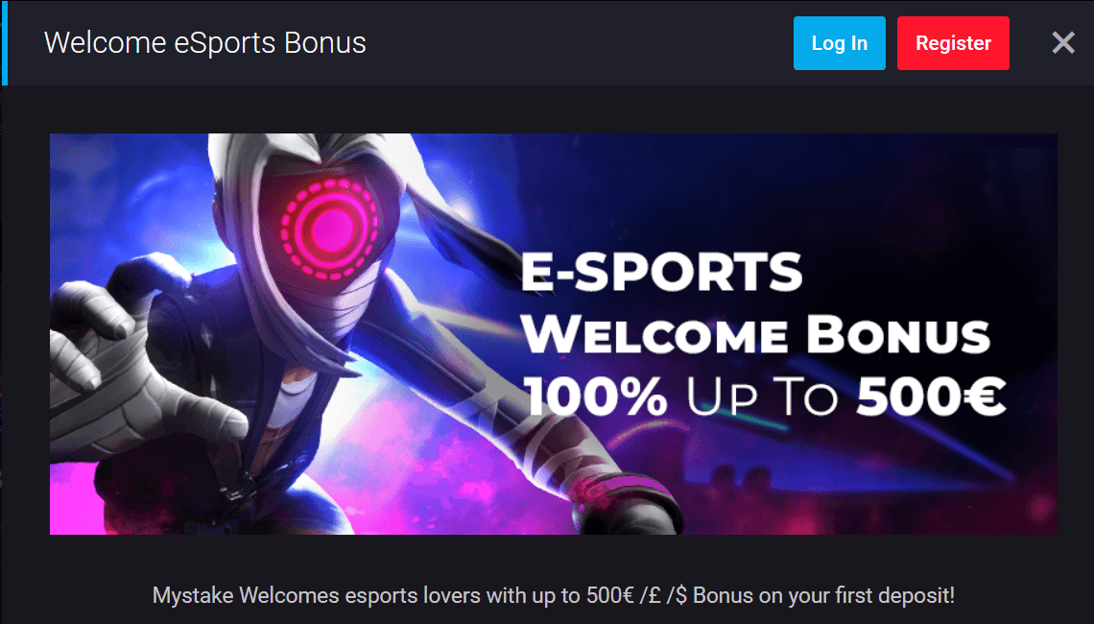This screenshot has height=624, width=1094.
Task: Click the glowing pink eye on the character
Action: pos(329,228)
